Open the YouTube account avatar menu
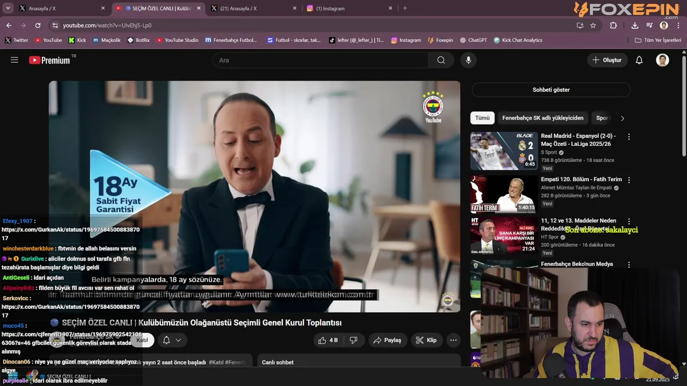This screenshot has height=386, width=687. point(662,60)
